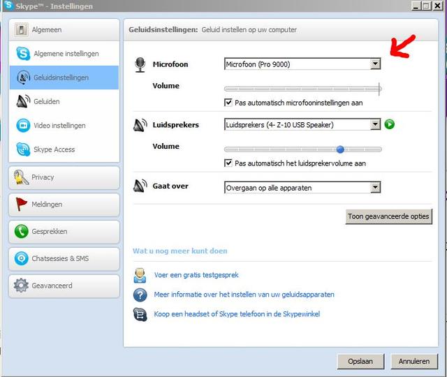The width and height of the screenshot is (447, 377).
Task: Expand the Luidsprekers device dropdown
Action: (375, 124)
